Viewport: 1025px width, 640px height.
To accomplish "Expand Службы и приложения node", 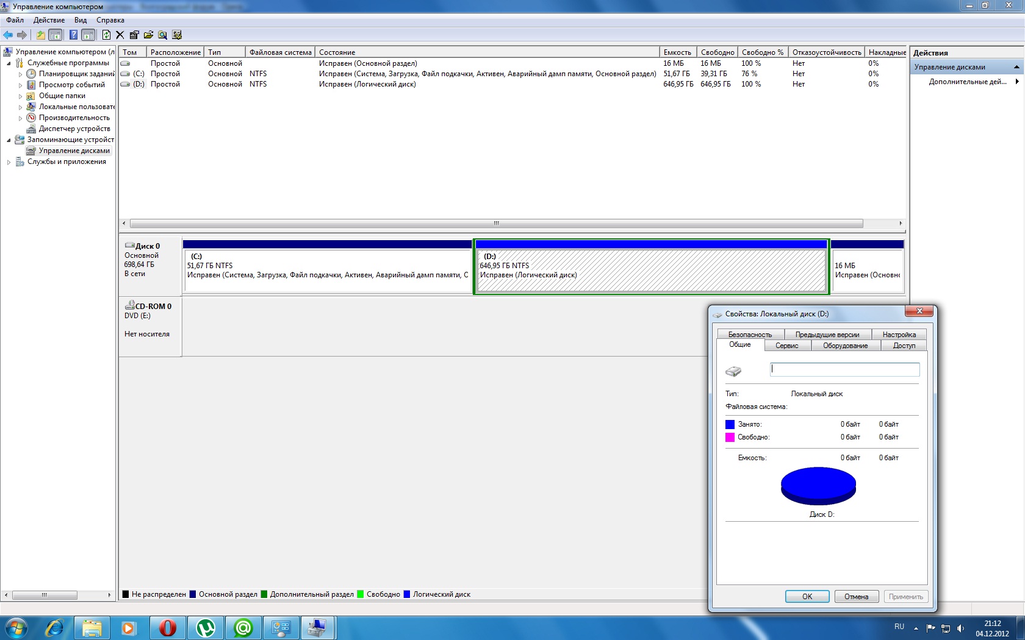I will (x=9, y=162).
